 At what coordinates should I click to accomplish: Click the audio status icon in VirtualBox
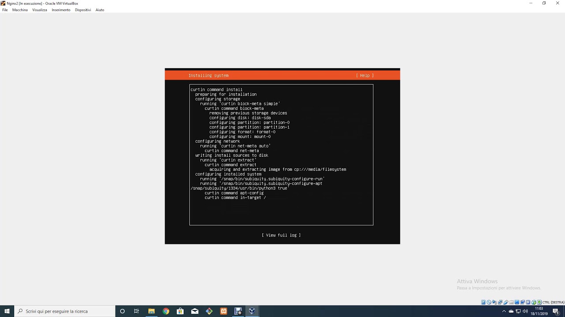coord(494,302)
